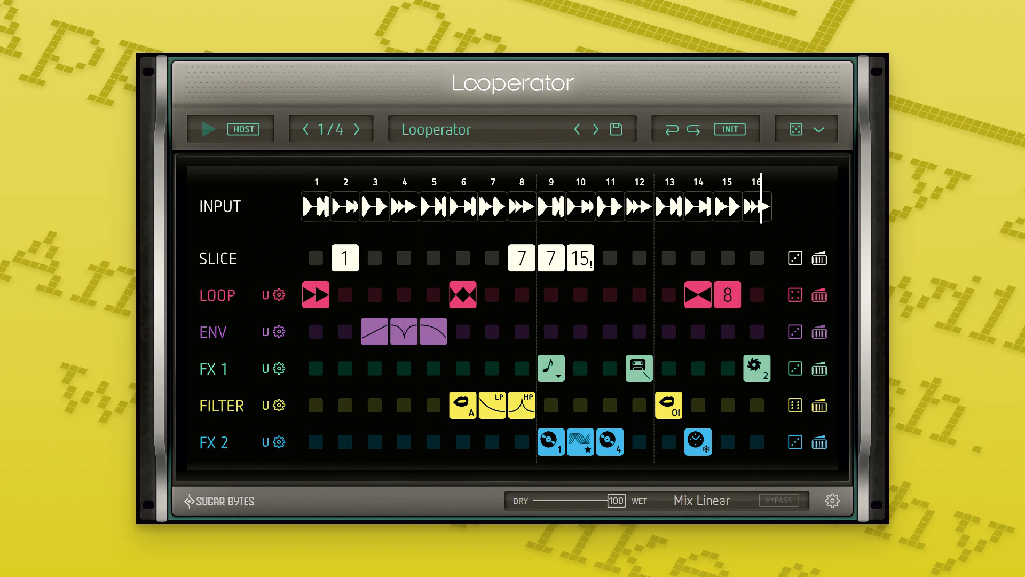Toggle HOST sync mode
1025x577 pixels.
[x=244, y=129]
